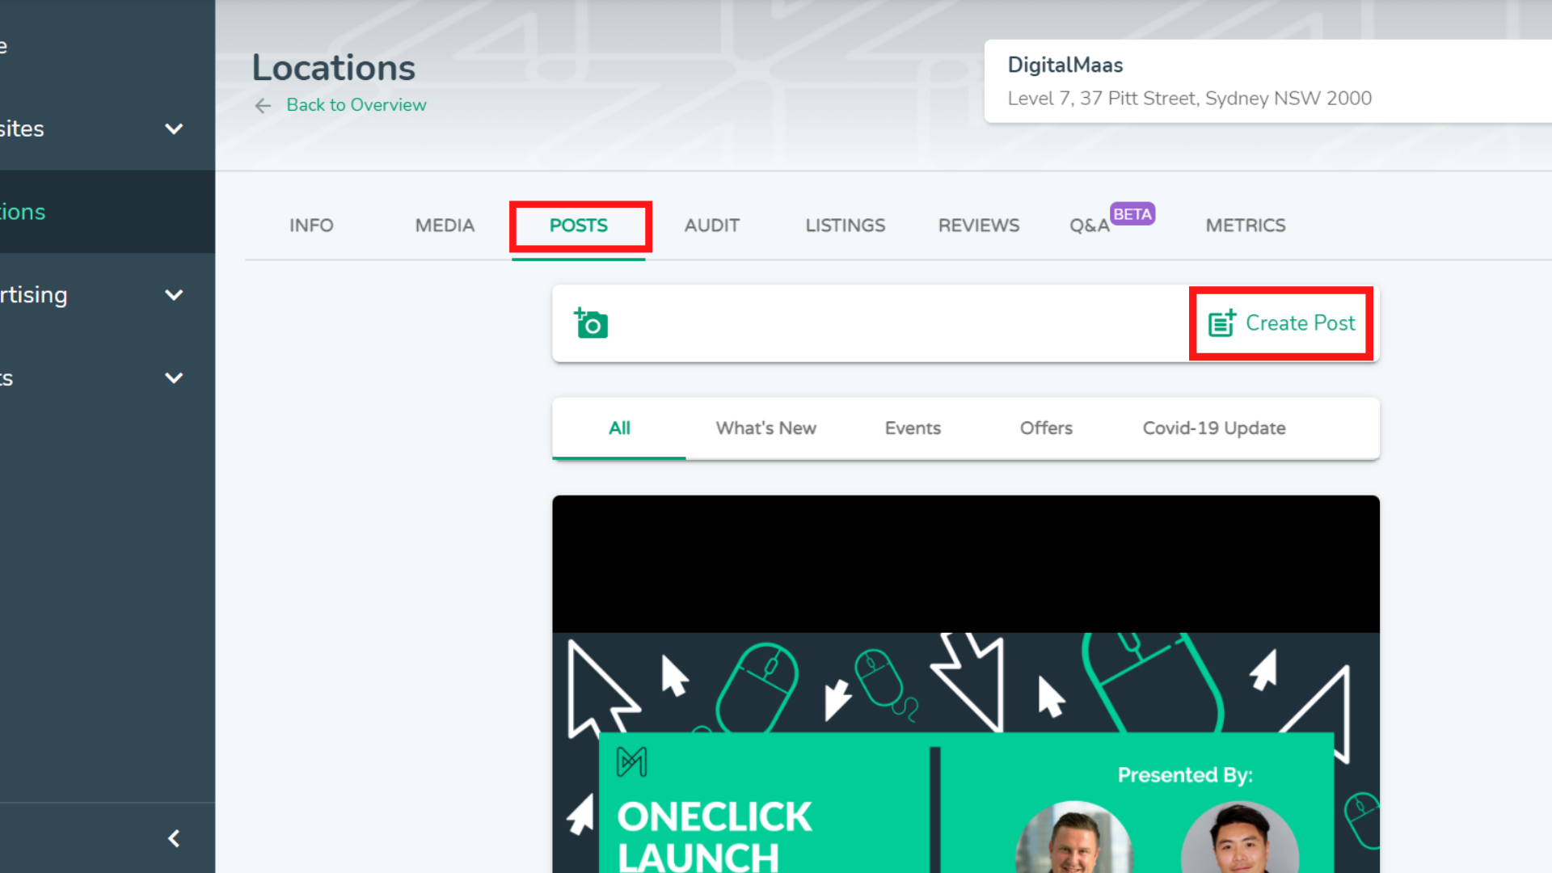
Task: Click the add photo camera icon
Action: pyautogui.click(x=591, y=323)
